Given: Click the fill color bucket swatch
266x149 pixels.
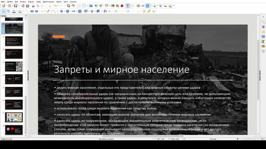Looking at the screenshot, I should coord(20,11).
